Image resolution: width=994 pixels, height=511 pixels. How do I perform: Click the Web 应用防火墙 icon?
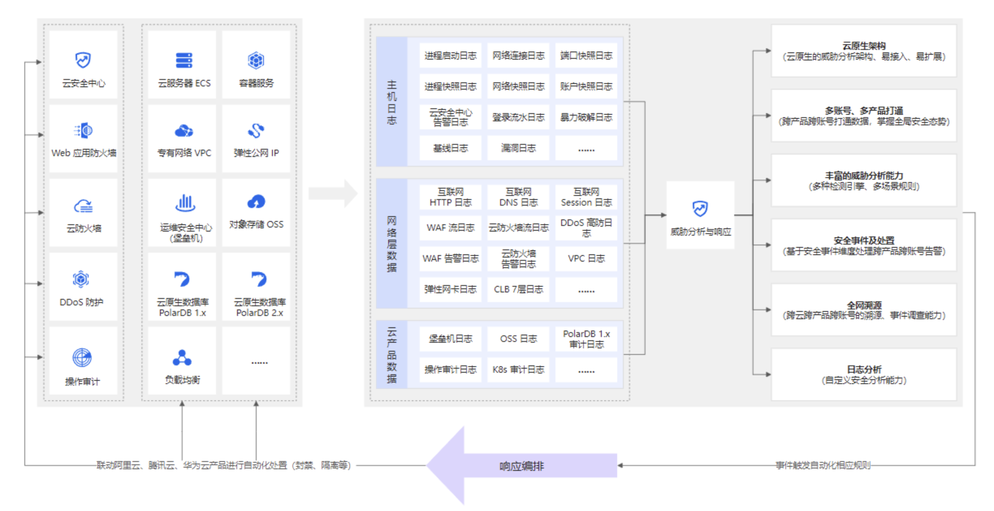coord(84,131)
